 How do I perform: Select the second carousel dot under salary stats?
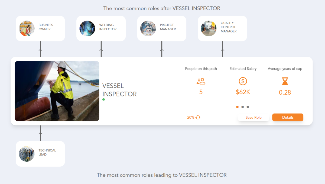[242, 107]
